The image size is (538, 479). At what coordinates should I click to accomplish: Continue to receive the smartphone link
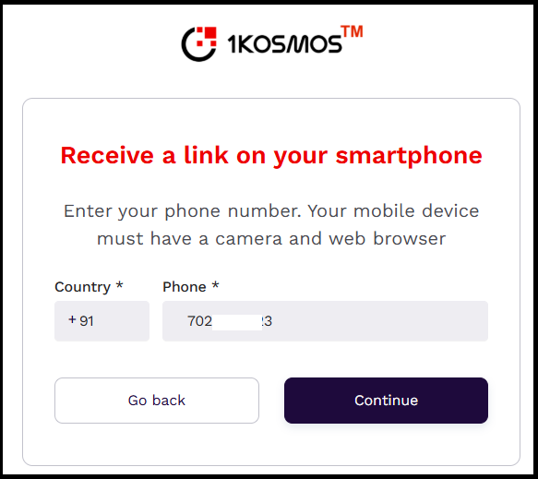tap(386, 401)
